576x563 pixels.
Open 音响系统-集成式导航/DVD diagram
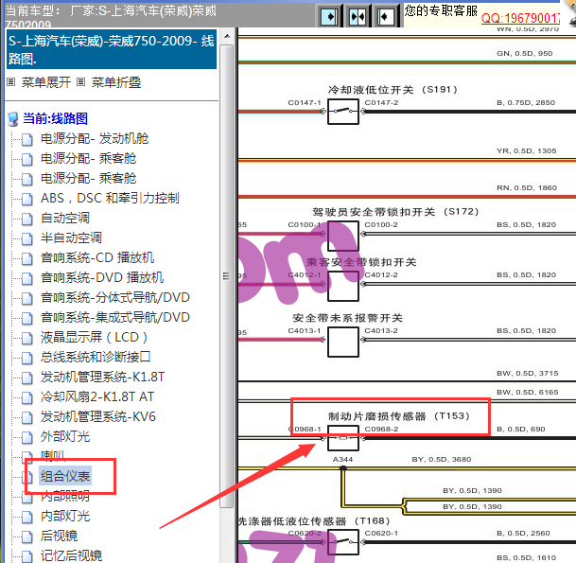(115, 317)
